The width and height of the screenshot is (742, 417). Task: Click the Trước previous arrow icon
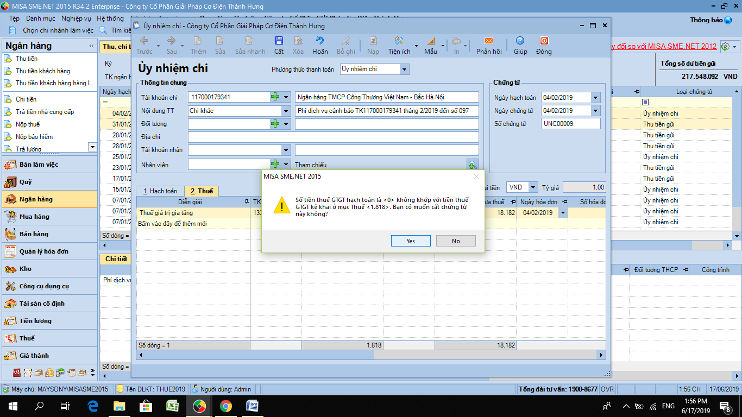pyautogui.click(x=144, y=41)
